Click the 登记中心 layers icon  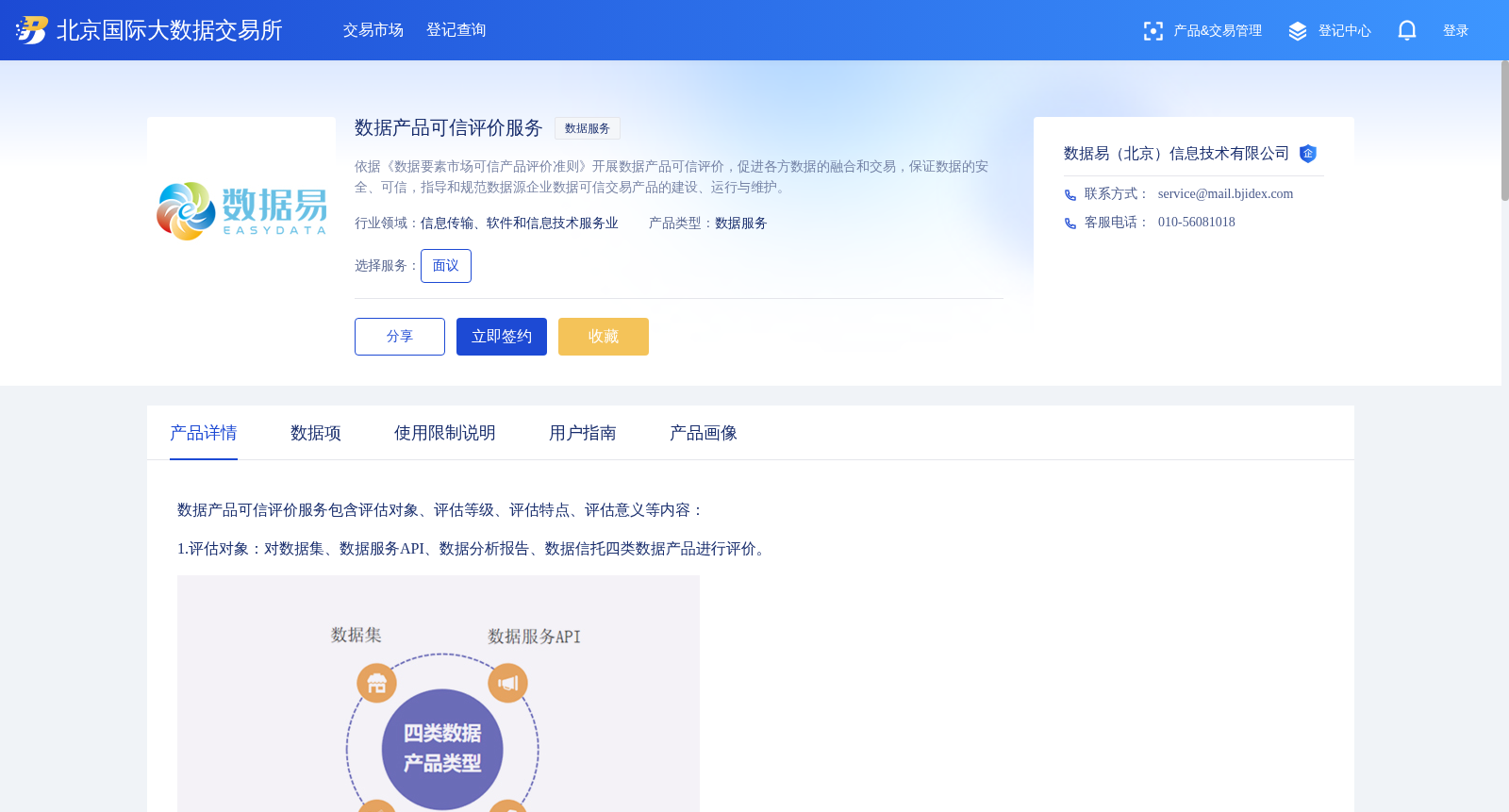(1298, 31)
